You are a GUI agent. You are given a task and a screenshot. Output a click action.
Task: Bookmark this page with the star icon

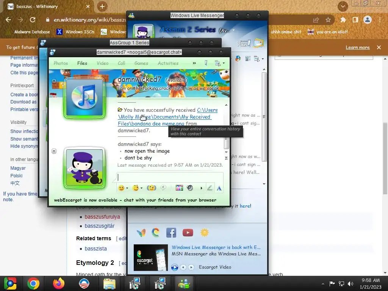point(328,20)
